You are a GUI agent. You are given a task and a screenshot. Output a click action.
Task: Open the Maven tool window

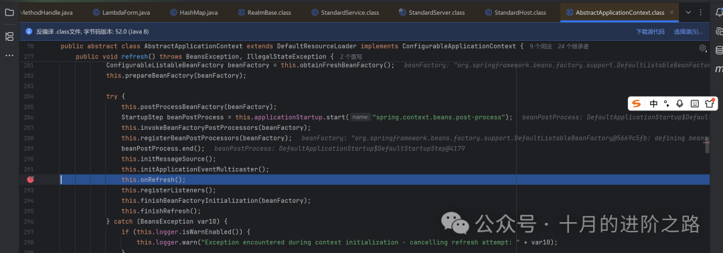(x=719, y=69)
